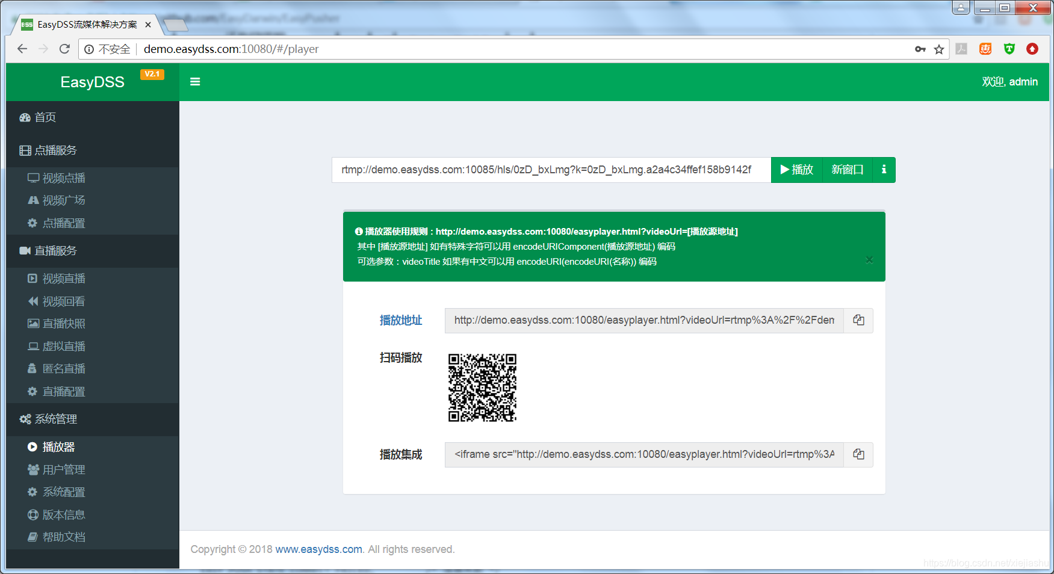The image size is (1054, 574).
Task: Close the green player rules alert
Action: 869,260
